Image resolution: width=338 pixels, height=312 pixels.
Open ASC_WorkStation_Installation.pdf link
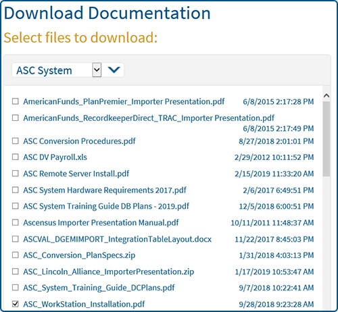(84, 304)
